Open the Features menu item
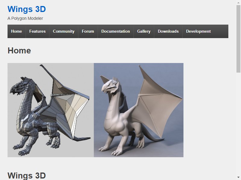Viewport: 241px width, 180px height. tap(37, 31)
